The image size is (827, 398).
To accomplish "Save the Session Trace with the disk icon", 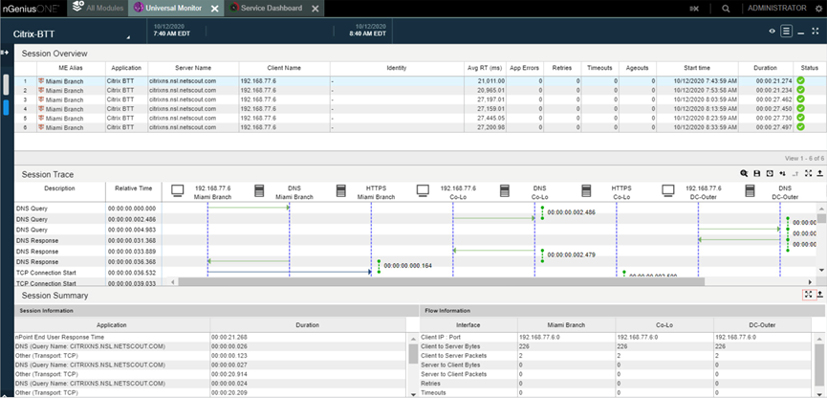I will tap(757, 173).
